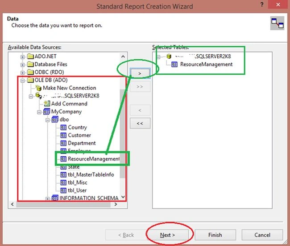Click the << remove all tables button
The width and height of the screenshot is (290, 246).
[140, 123]
